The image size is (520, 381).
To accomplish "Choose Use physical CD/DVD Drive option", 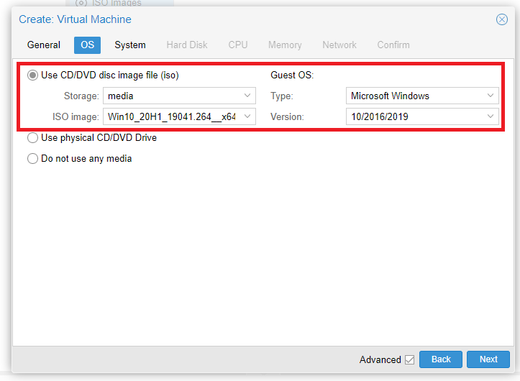I will (x=32, y=137).
